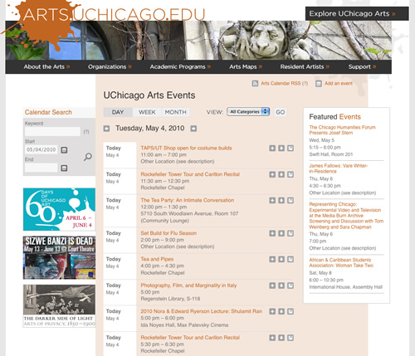Open African & Caribbean Students Association event
Image resolution: width=415 pixels, height=356 pixels.
pos(341,262)
